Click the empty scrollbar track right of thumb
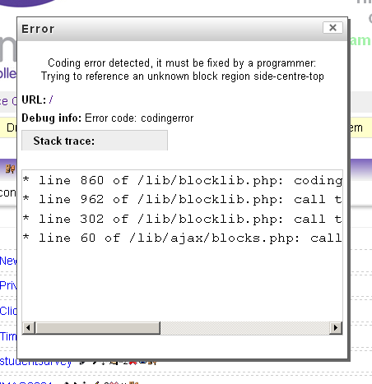Viewport: 372px width, 384px height. [x=244, y=328]
